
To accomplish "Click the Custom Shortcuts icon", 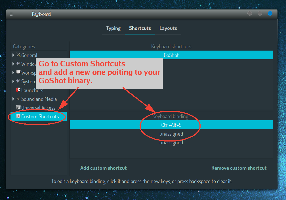I will point(18,116).
